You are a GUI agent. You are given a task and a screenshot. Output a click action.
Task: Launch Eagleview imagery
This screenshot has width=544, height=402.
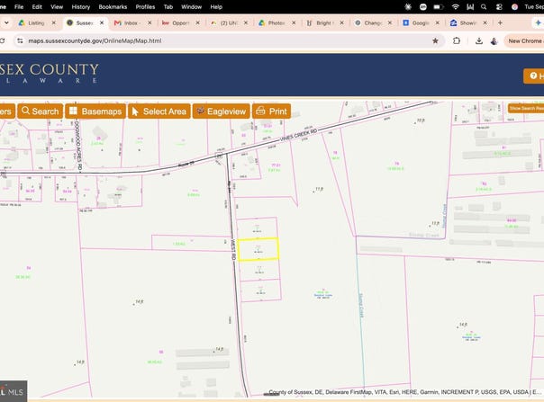(221, 112)
